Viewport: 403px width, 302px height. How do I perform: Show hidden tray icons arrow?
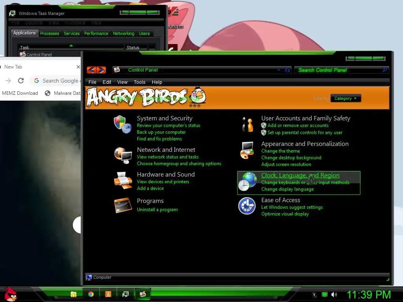click(x=314, y=295)
